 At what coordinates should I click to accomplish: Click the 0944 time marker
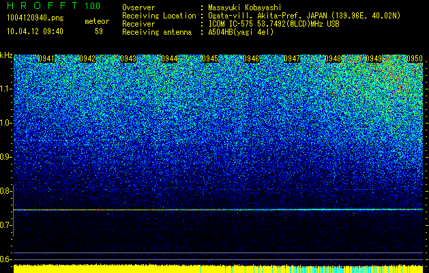coord(169,59)
